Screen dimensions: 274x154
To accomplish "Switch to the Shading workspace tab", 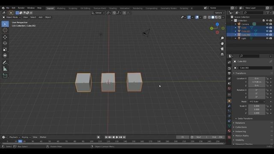I will tap(113, 9).
